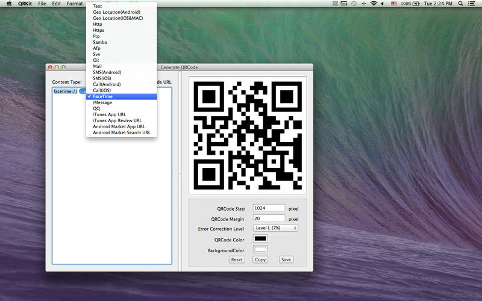Click the US flag input source icon
Viewport: 482px width, 301px height.
pyautogui.click(x=394, y=4)
